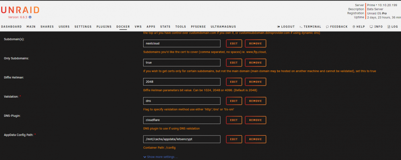
Task: Click the Version: 6.6.3 text
Action: click(x=18, y=17)
